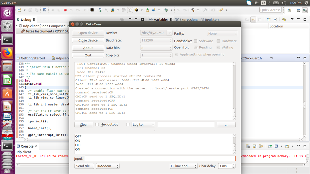Select the Console tab
Viewport: 310px width, 174px height.
[x=27, y=146]
